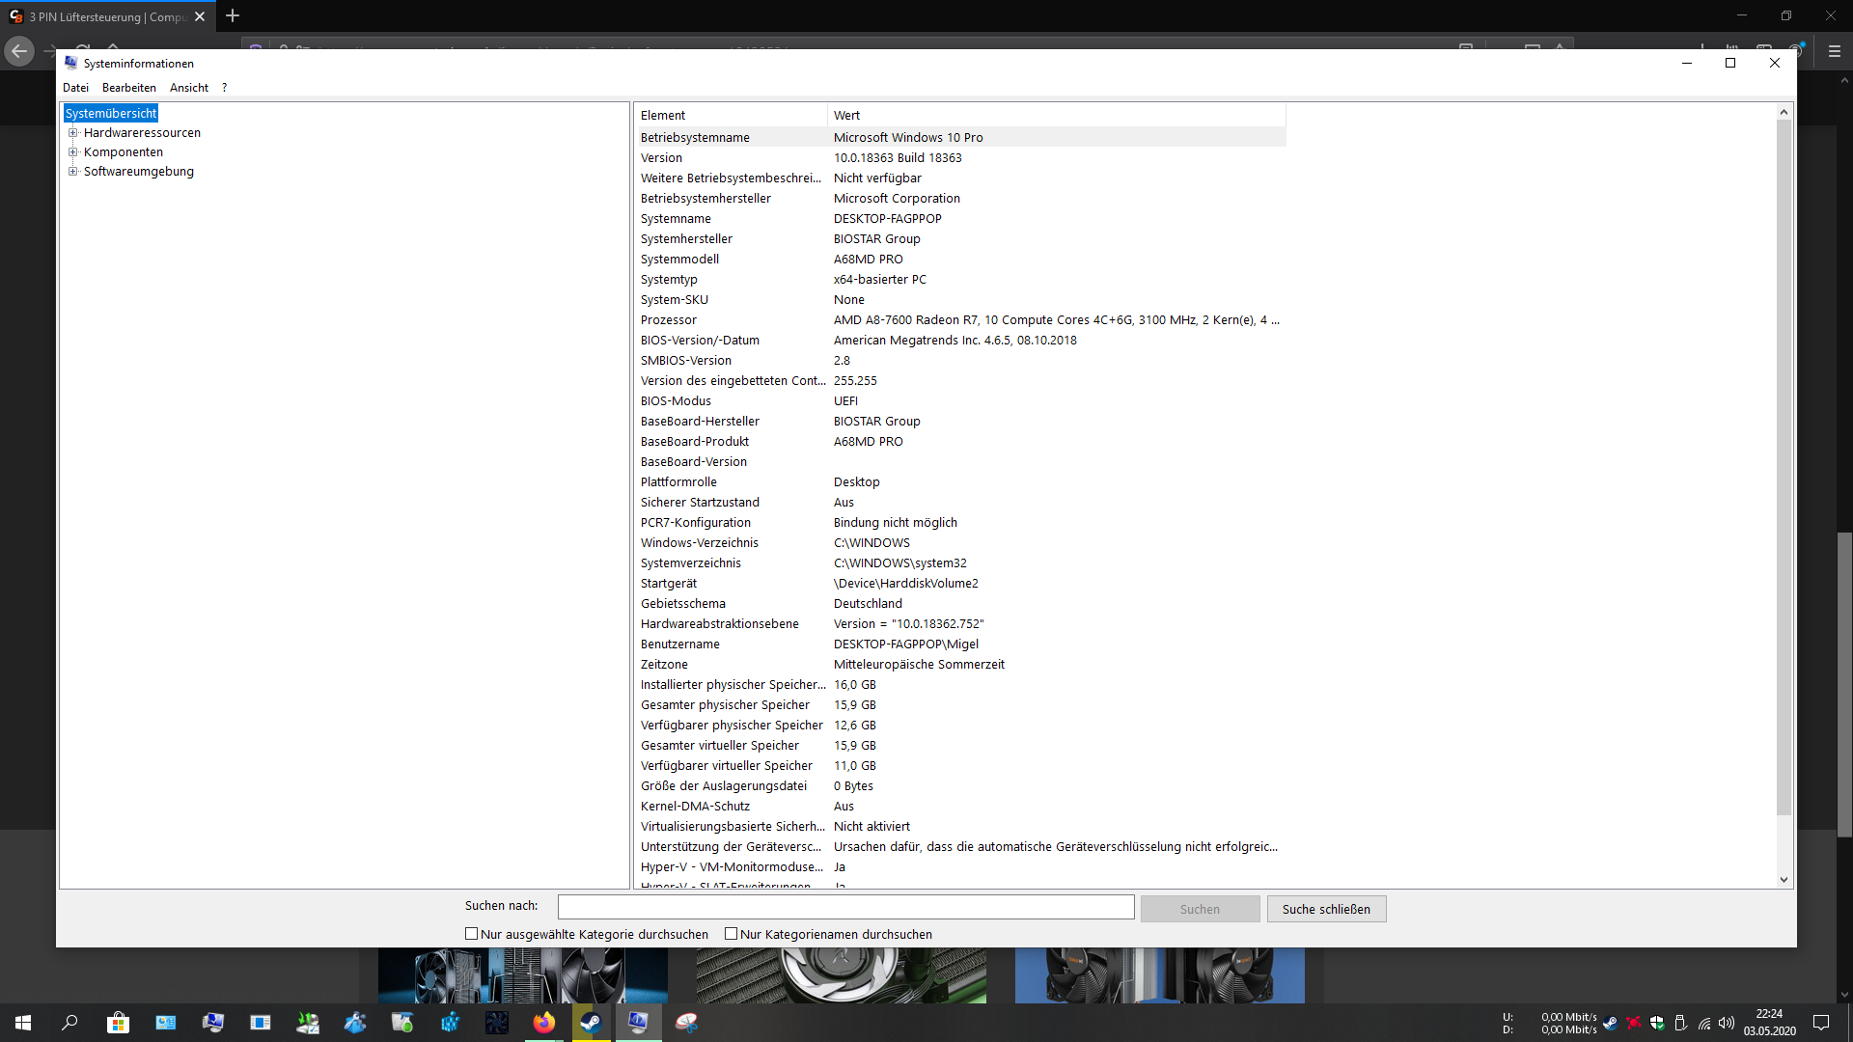Open the Action Center notifications icon
1853x1042 pixels.
tap(1821, 1023)
